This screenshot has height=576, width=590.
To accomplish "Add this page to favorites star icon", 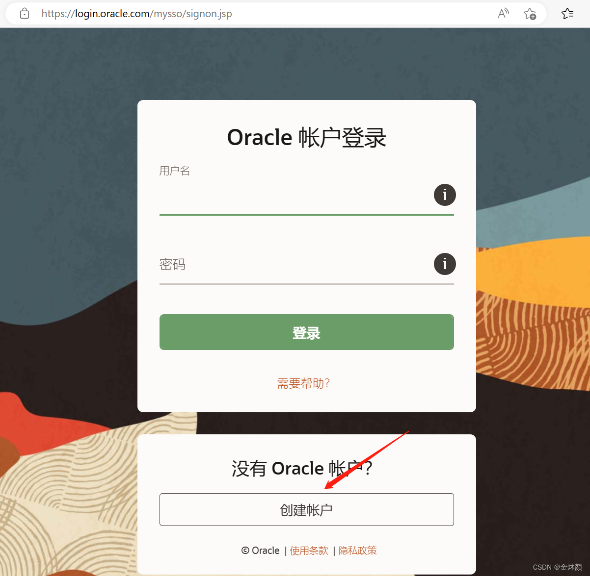I will coord(530,14).
